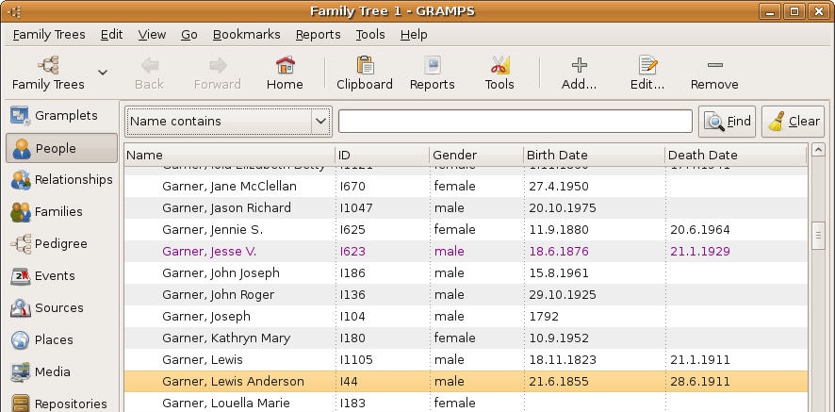Click the vertical scrollbar handle
835x412 pixels.
(818, 236)
